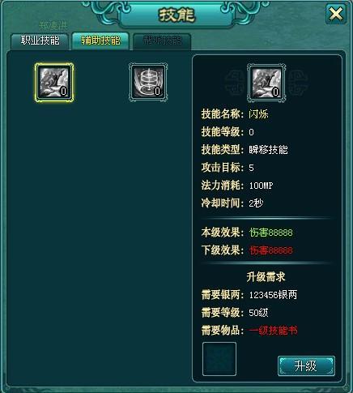The image size is (353, 393).
Task: Click the empty item slot beside 升级
Action: pyautogui.click(x=219, y=359)
